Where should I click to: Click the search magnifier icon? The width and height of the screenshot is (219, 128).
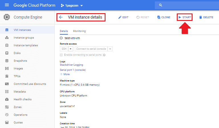click(x=161, y=5)
